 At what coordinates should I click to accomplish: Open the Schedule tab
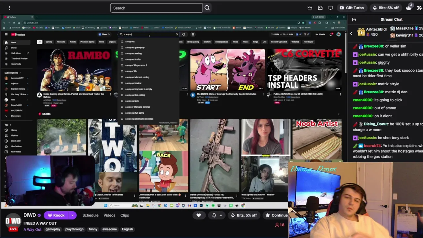click(x=90, y=215)
